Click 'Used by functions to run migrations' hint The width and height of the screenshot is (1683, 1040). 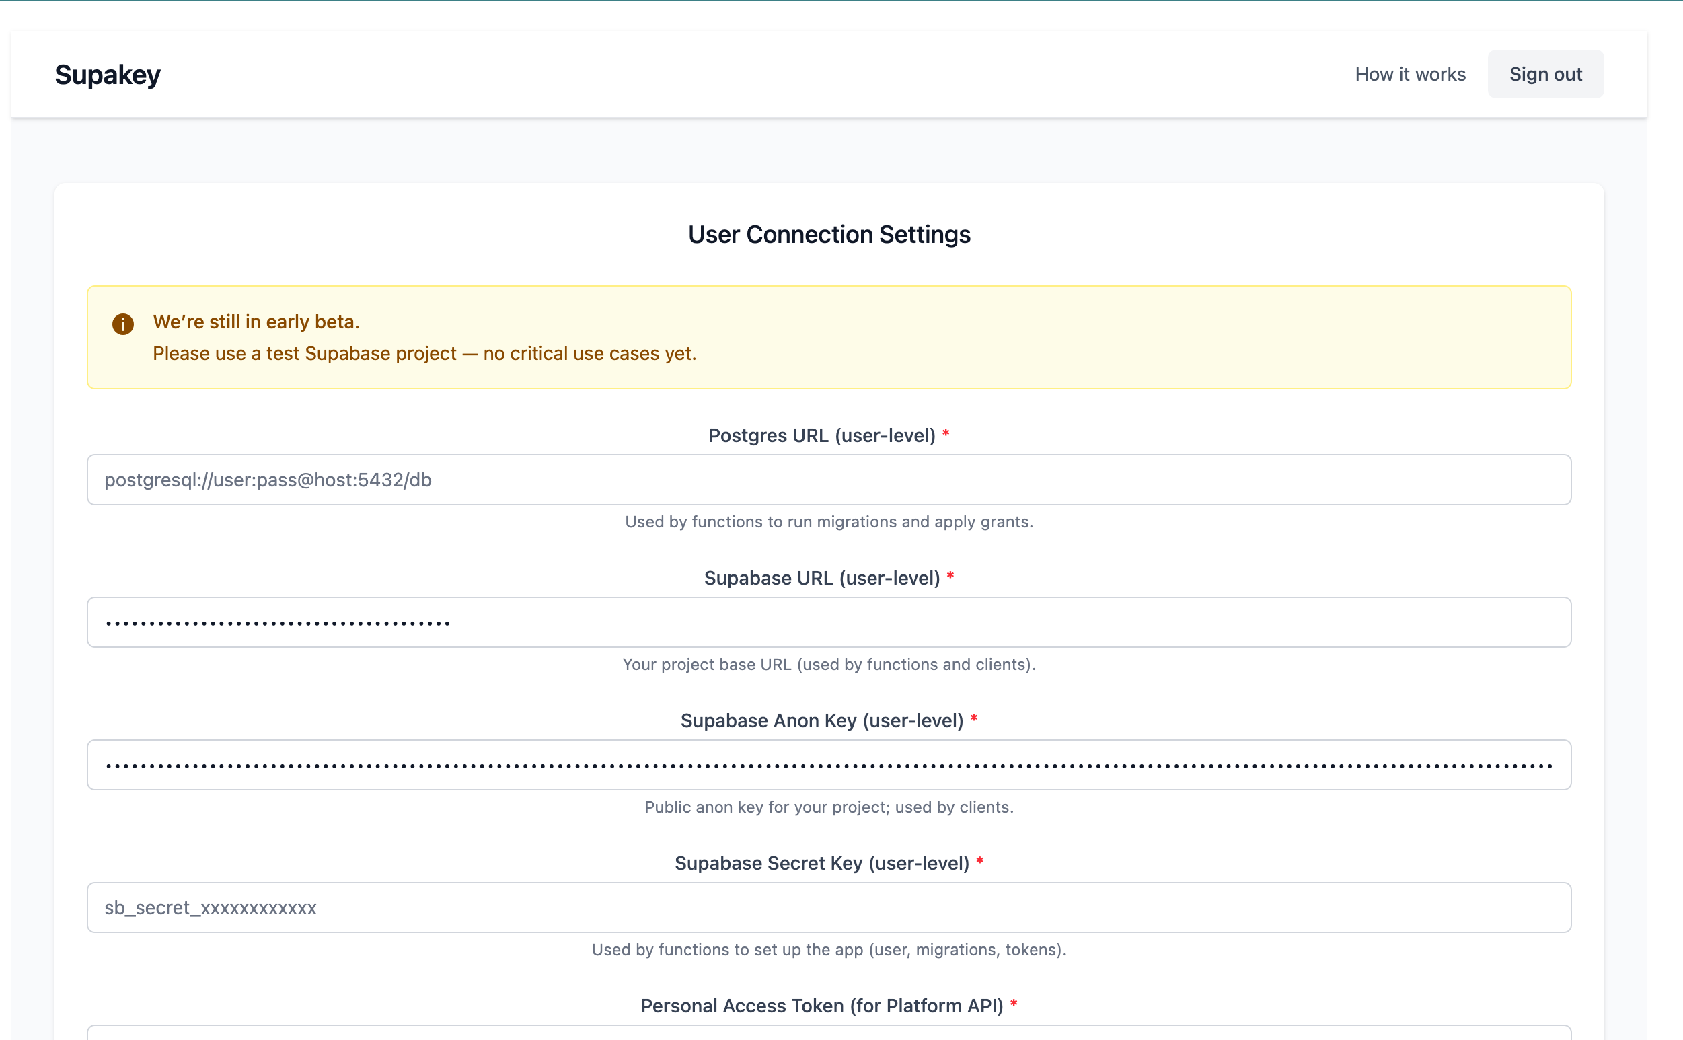[829, 522]
